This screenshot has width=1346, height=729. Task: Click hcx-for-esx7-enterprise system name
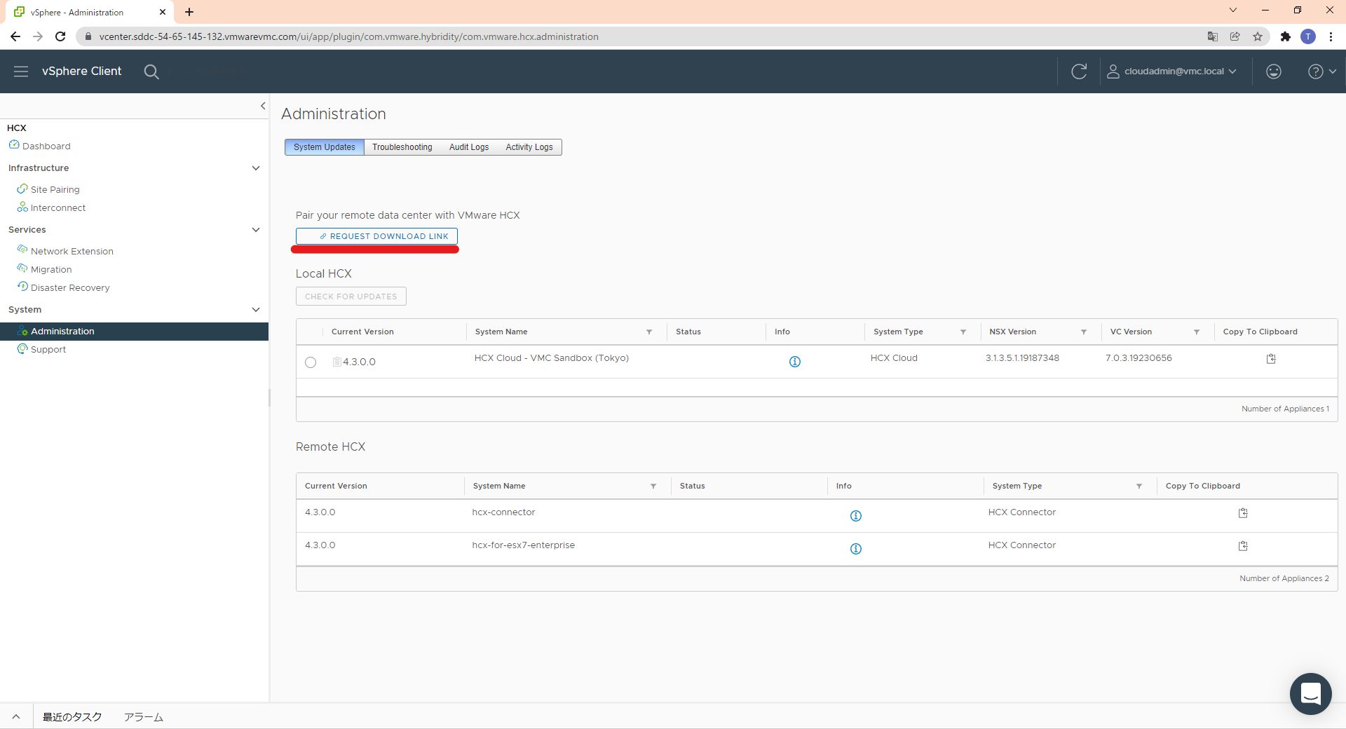pyautogui.click(x=524, y=545)
